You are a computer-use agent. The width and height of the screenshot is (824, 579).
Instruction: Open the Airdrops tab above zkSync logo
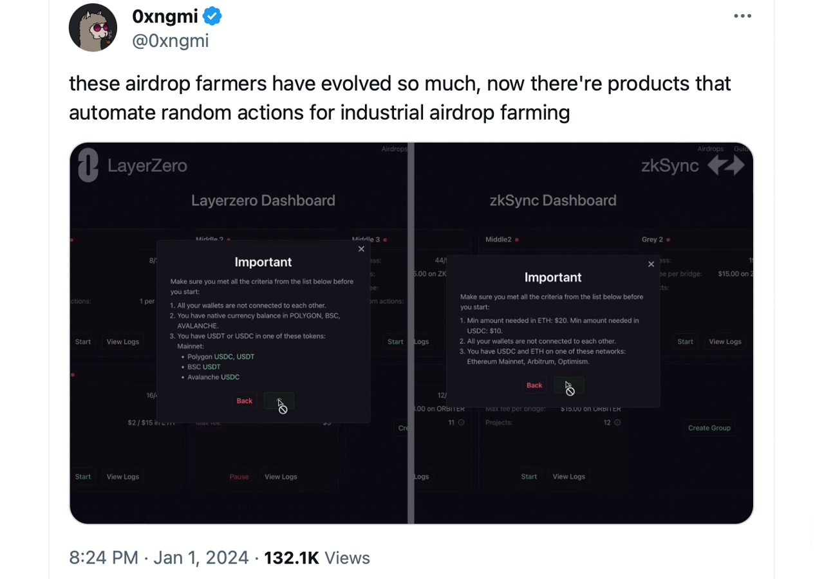coord(710,149)
